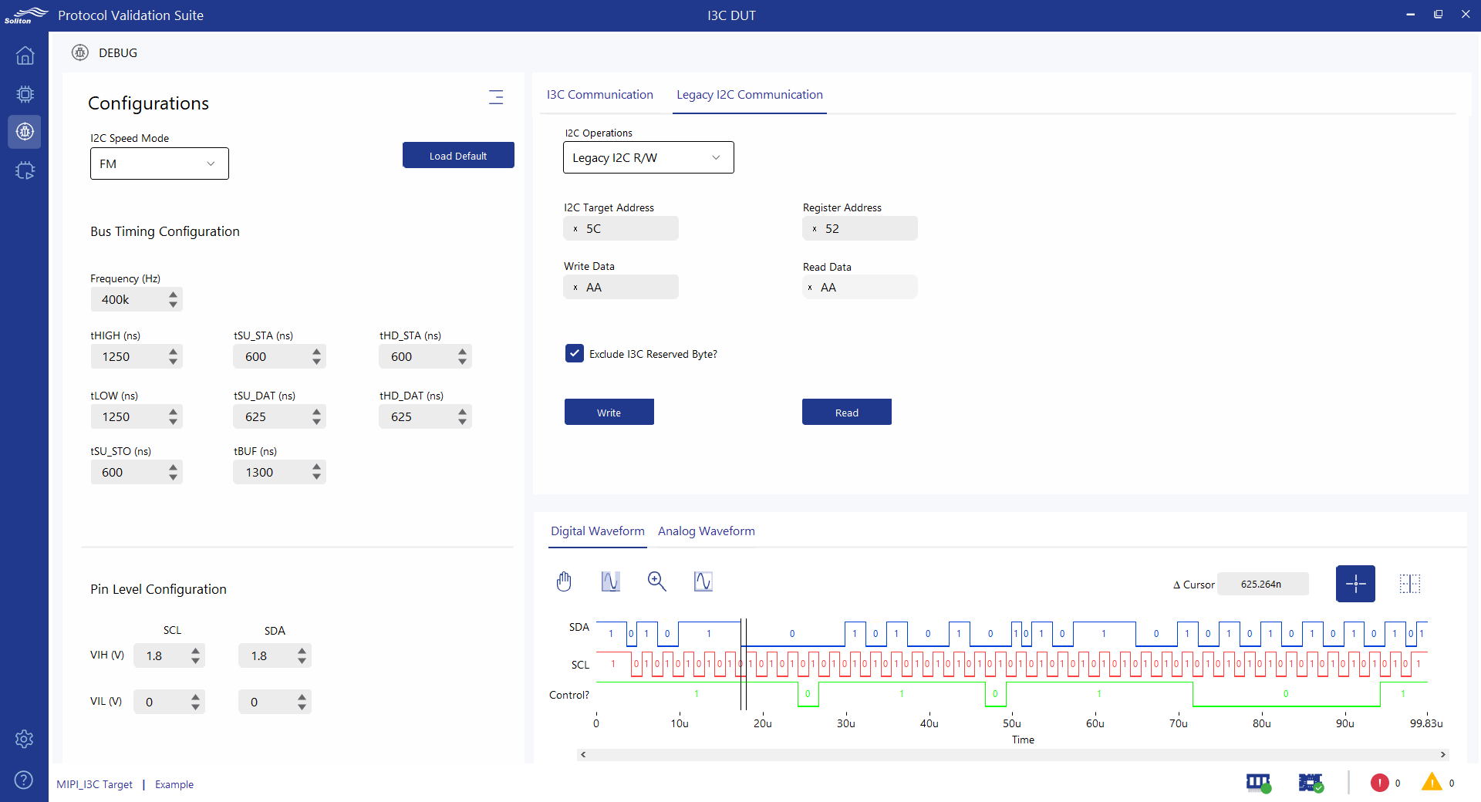The height and width of the screenshot is (802, 1481).
Task: Click the Write button
Action: click(609, 413)
